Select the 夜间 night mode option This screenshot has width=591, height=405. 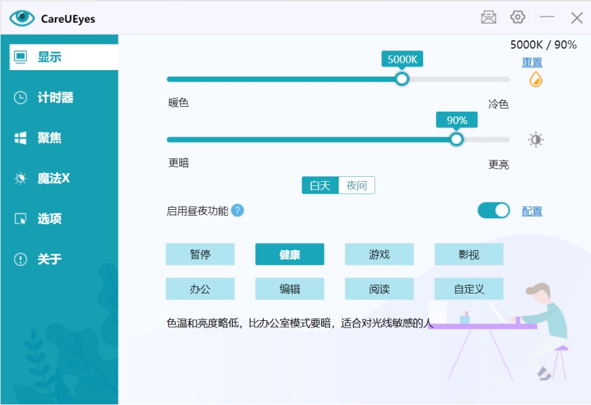(x=357, y=185)
